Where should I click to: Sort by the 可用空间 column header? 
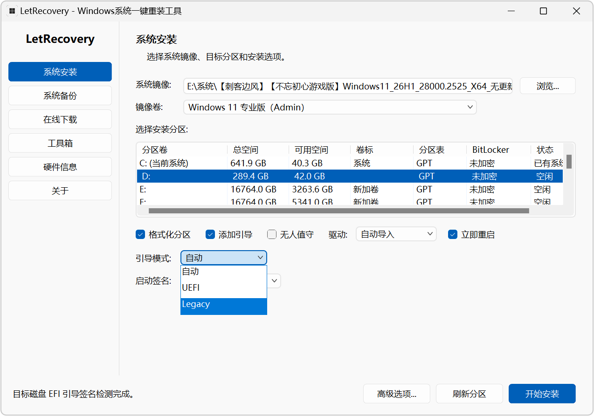pyautogui.click(x=320, y=150)
